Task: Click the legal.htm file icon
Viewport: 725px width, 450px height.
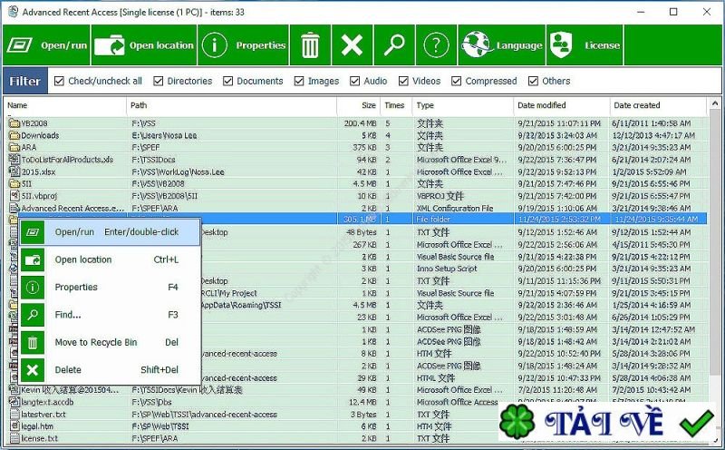Action: point(14,426)
